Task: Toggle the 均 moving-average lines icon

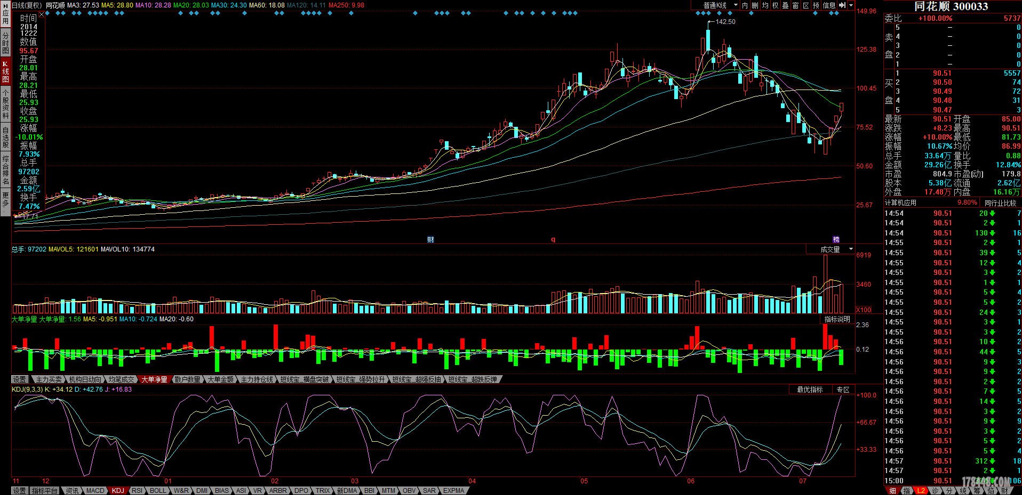Action: pos(765,5)
